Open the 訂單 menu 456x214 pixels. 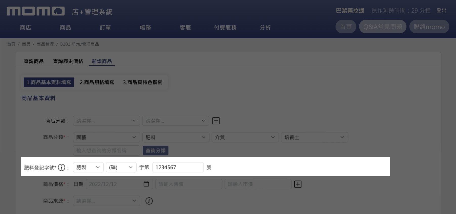coord(105,28)
